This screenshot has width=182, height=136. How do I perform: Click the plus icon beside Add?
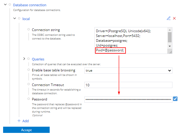(x=19, y=121)
